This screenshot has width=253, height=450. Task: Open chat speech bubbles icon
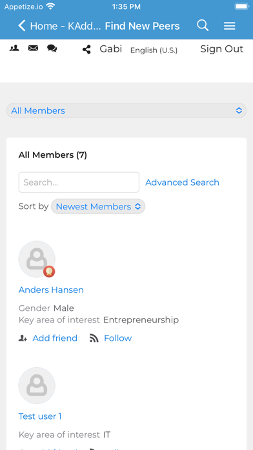coord(52,48)
